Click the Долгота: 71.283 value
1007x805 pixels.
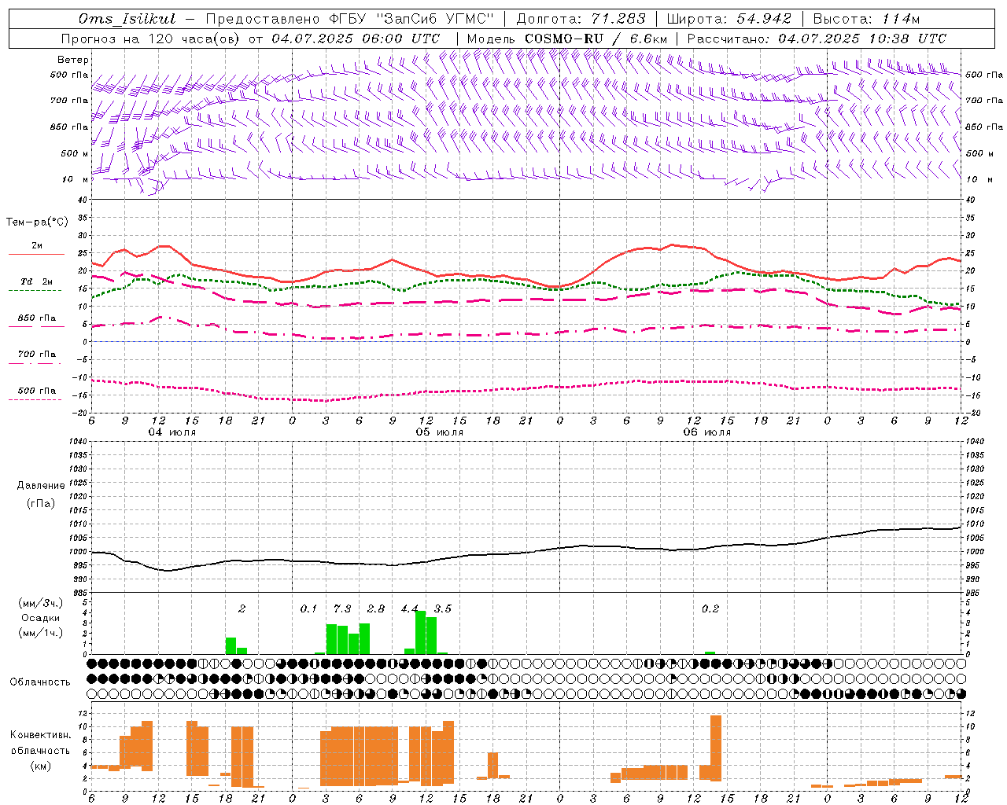coord(581,19)
